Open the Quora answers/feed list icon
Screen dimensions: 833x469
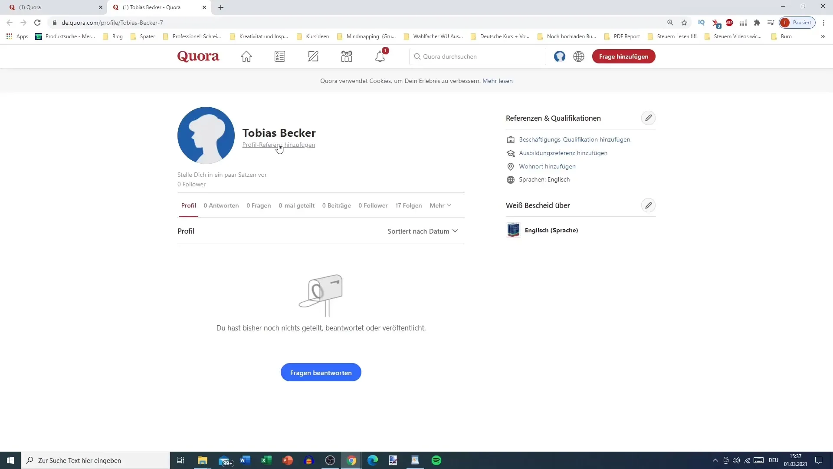point(280,56)
